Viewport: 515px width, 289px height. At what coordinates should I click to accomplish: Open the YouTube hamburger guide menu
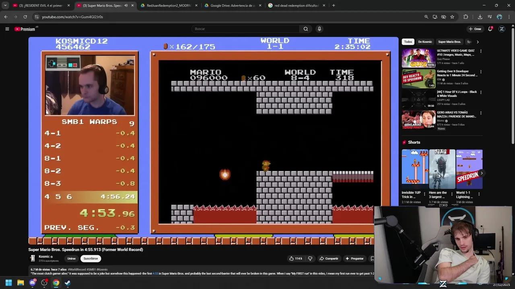tap(7, 29)
